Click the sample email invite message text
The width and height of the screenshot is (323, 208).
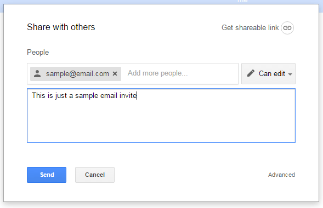[x=84, y=96]
